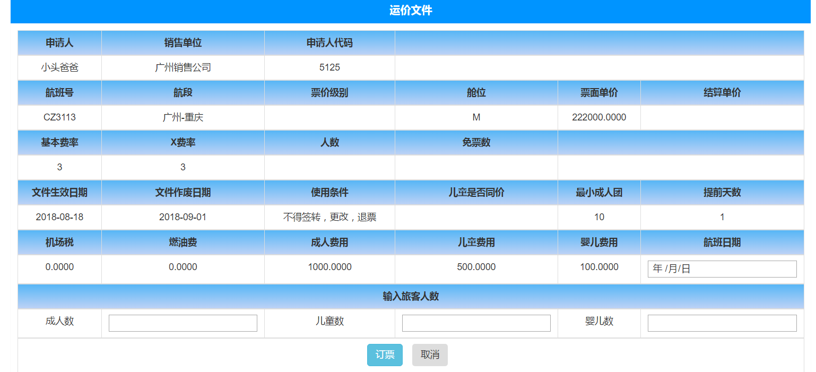Select the effective date 2018-08-18 cell
This screenshot has width=816, height=372.
tap(59, 217)
